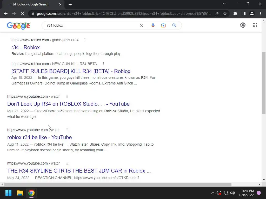Screen dimensions: 266x199
Task: Open the Chrome extensions puzzle icon
Action: click(235, 13)
